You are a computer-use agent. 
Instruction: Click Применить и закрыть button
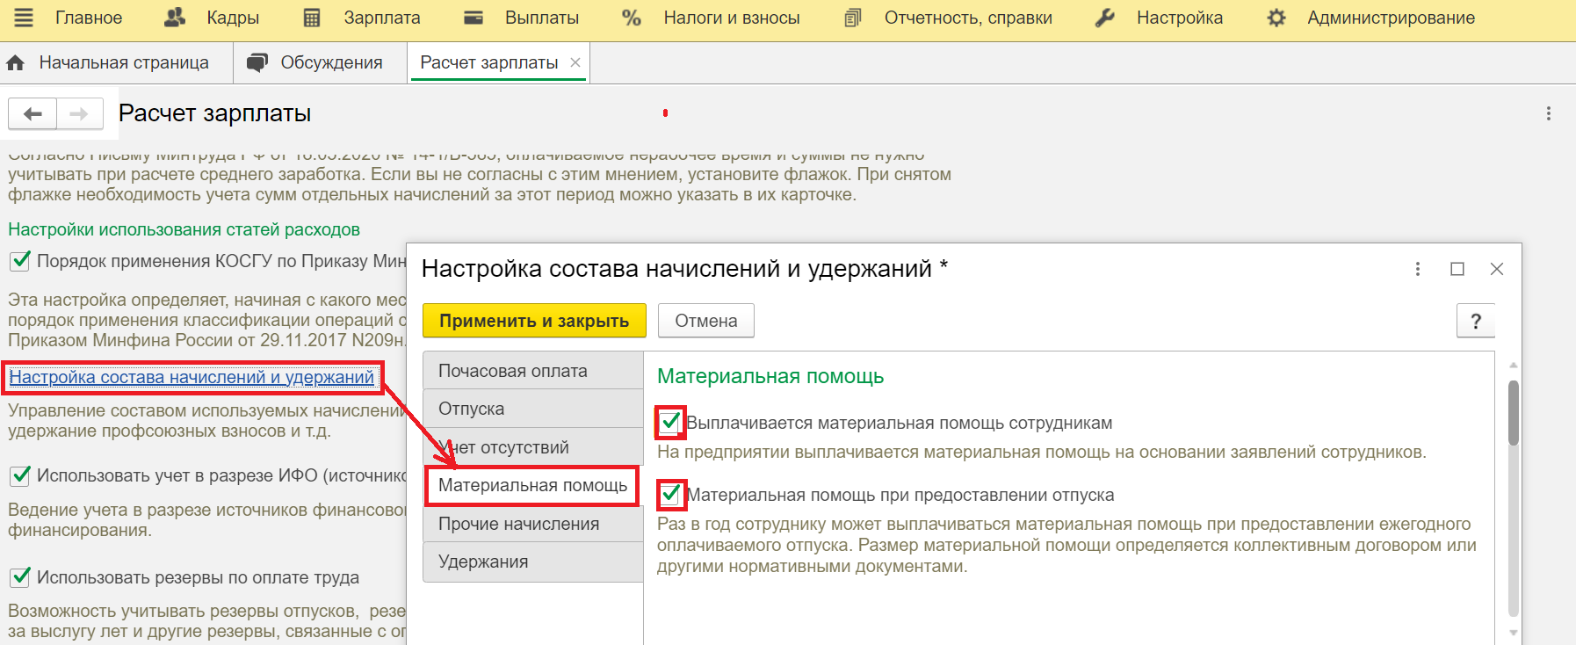pos(534,321)
